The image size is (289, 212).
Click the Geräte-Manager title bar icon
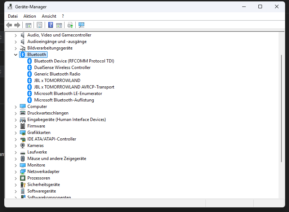10,7
